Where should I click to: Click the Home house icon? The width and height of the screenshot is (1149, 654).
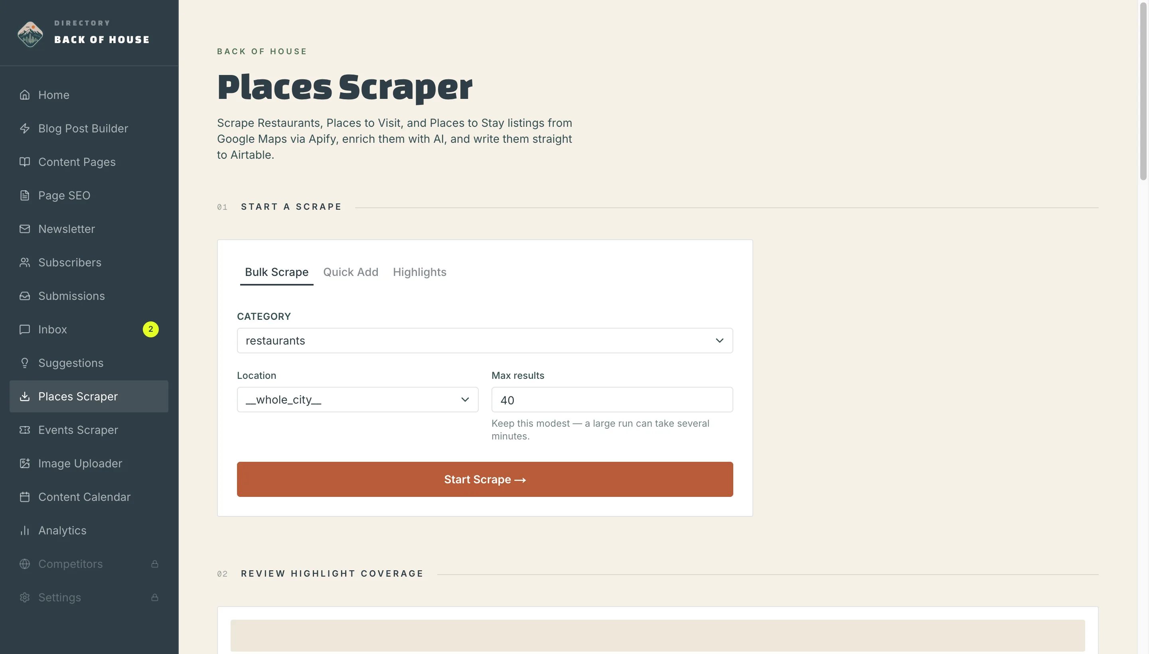point(25,95)
